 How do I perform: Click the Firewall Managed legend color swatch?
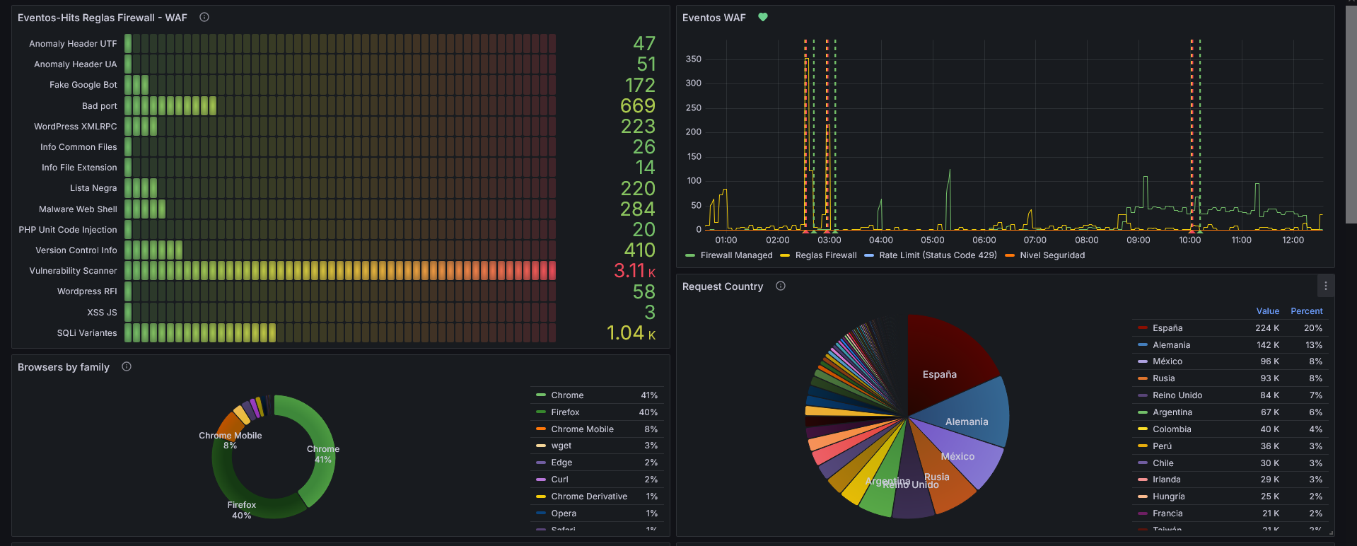(690, 255)
